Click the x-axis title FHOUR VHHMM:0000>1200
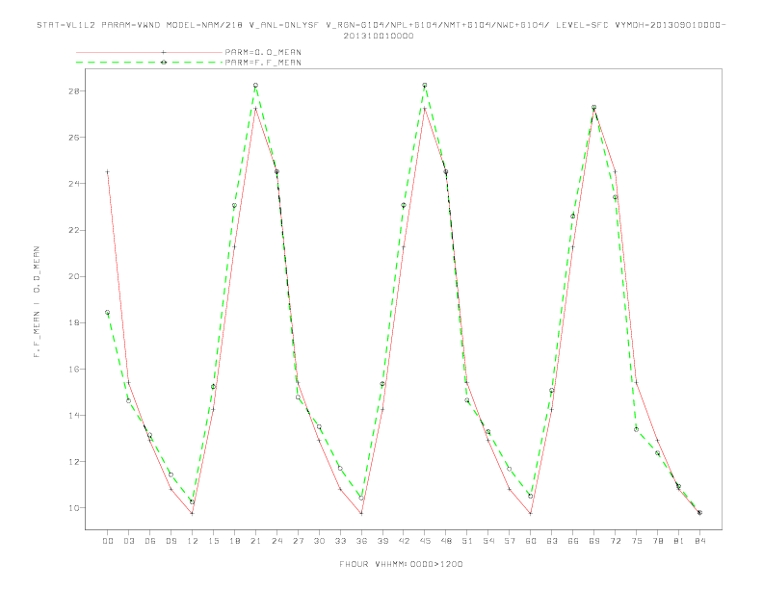The image size is (763, 589). tap(401, 564)
